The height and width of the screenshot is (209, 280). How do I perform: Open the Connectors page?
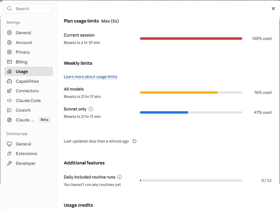pos(28,91)
